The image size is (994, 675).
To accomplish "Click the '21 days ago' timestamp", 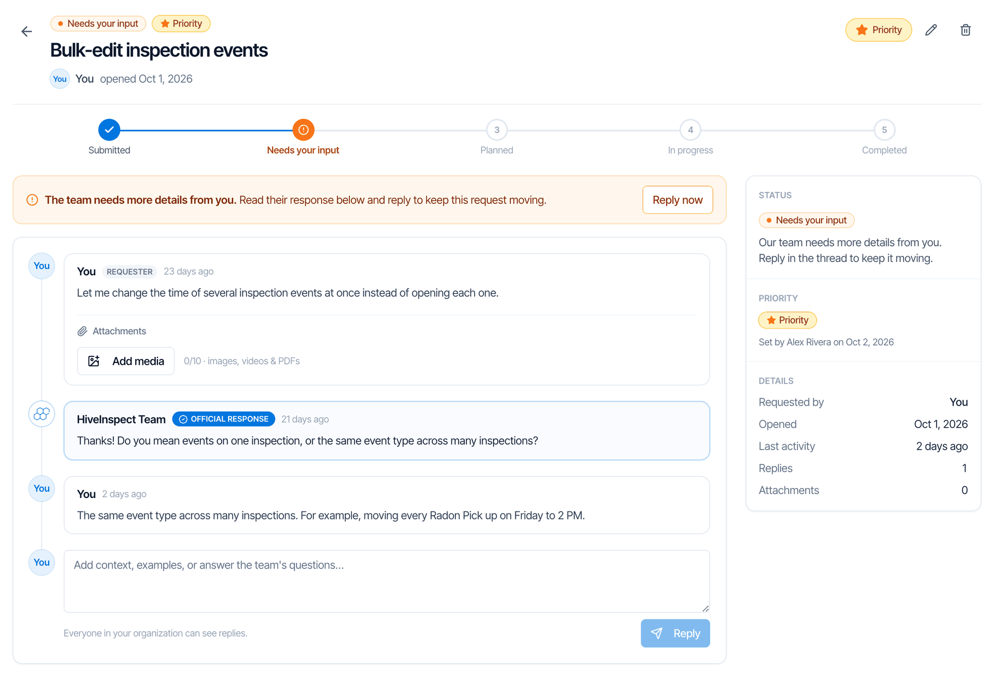I will click(305, 419).
